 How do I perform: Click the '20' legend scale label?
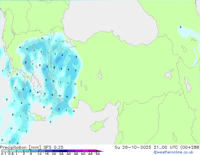point(54,154)
